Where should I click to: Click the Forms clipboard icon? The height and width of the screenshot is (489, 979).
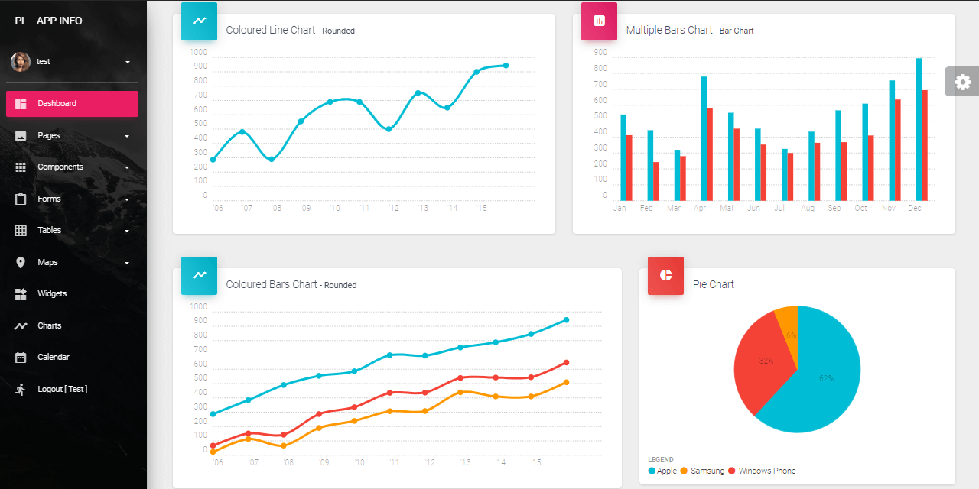point(21,199)
